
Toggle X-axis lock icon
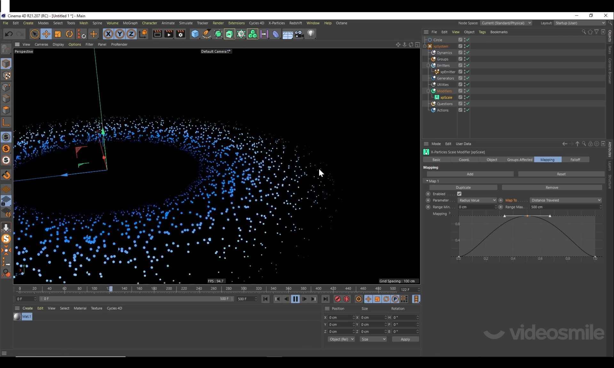click(x=108, y=34)
